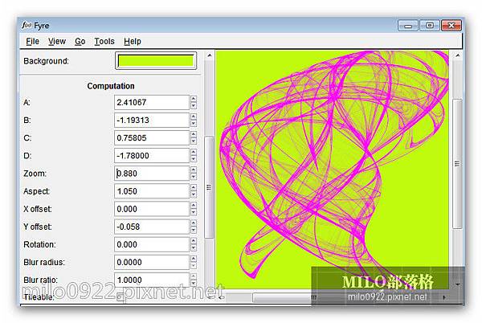Open the Help menu
The width and height of the screenshot is (482, 323).
click(x=133, y=41)
